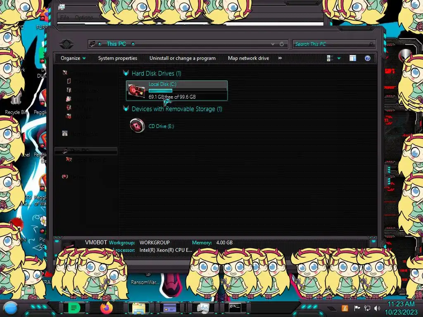The width and height of the screenshot is (423, 317).
Task: Open view options dropdown arrow
Action: coord(339,58)
